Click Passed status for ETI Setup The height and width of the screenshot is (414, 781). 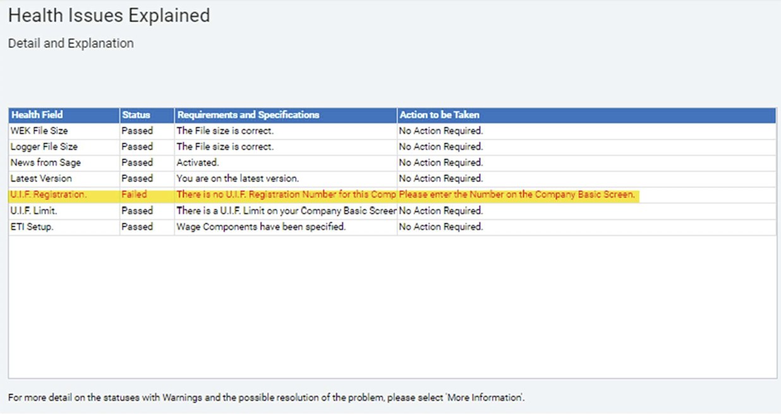tap(137, 227)
